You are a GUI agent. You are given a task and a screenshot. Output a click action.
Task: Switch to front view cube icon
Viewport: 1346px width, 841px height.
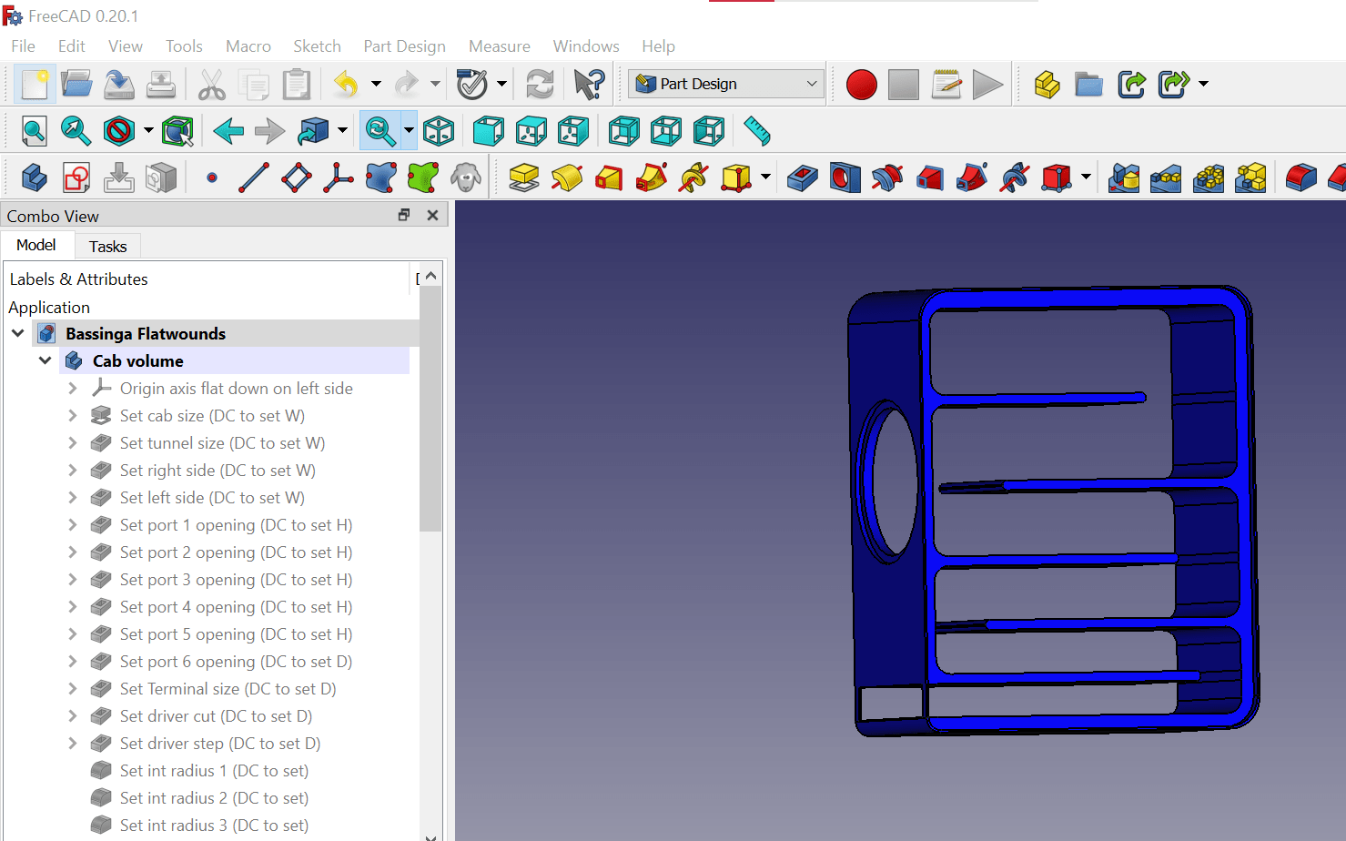click(x=488, y=131)
